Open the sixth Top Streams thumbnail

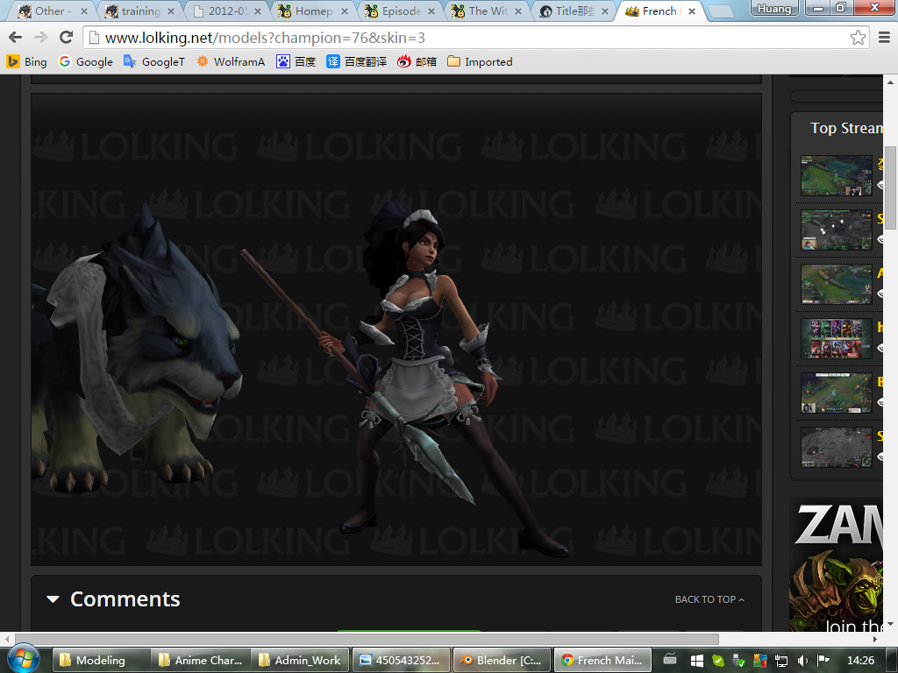[836, 447]
